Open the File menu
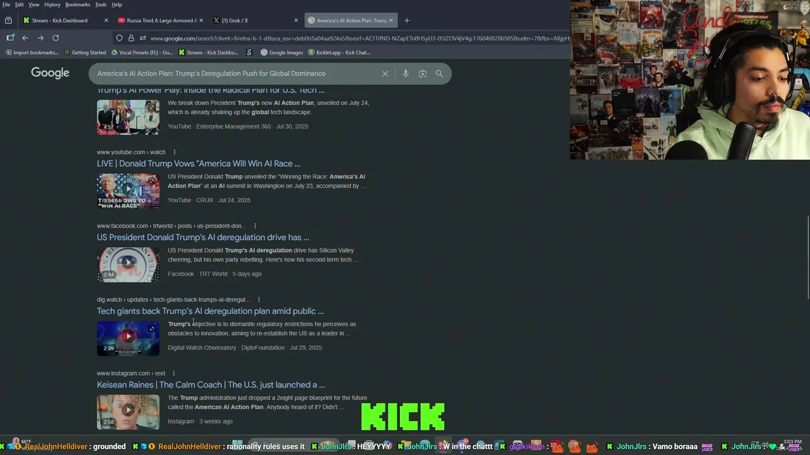Screen dimensions: 810x455 coord(6,4)
